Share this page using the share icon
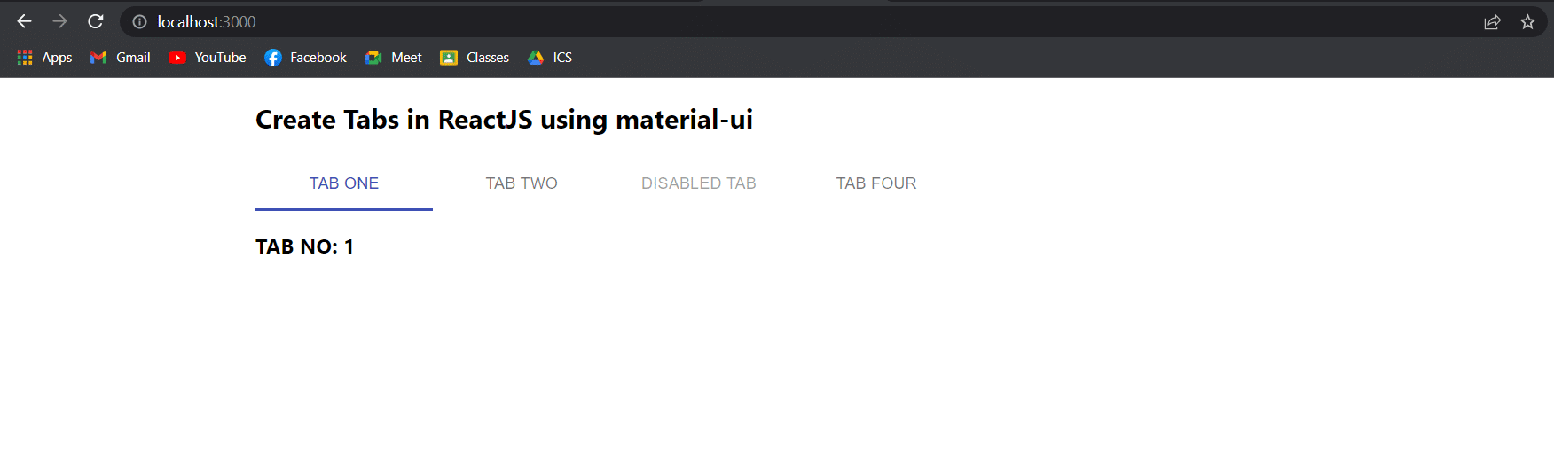Screen dimensions: 1554x476 [x=1492, y=22]
